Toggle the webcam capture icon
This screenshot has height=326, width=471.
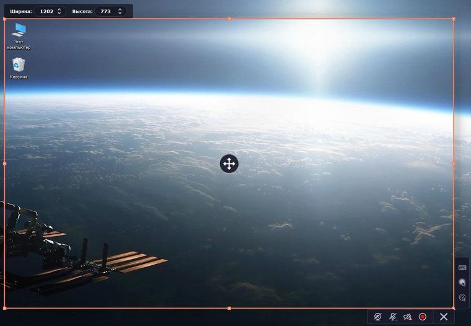tap(378, 317)
